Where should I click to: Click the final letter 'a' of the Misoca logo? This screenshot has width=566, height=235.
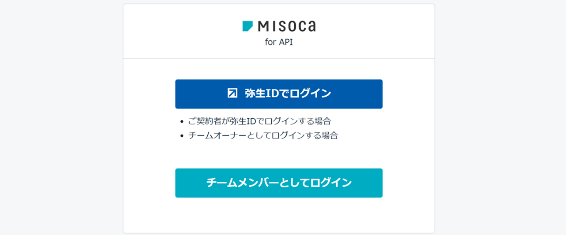click(x=311, y=26)
